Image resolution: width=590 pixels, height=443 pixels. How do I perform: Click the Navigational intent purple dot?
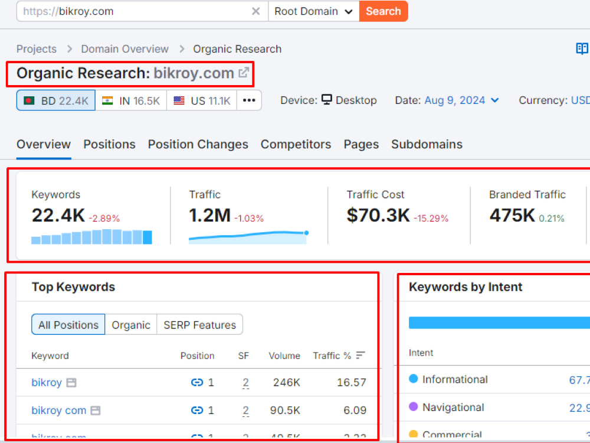[x=413, y=406]
